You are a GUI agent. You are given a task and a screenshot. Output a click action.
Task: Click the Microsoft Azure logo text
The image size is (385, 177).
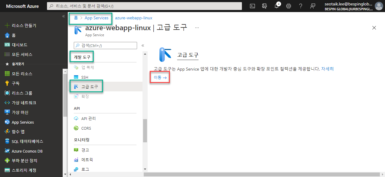click(x=23, y=6)
